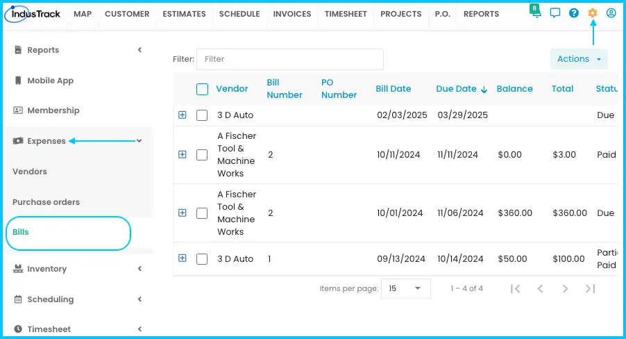Check the A Fischer bill totaling $3.00
This screenshot has height=339, width=626.
(202, 155)
